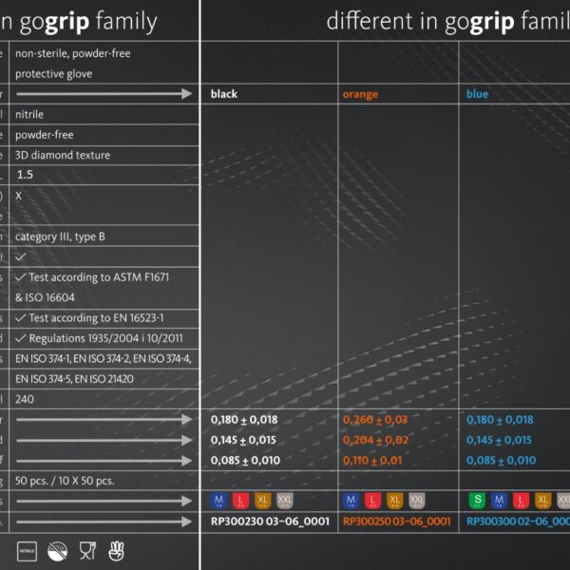The height and width of the screenshot is (570, 570).
Task: Click the 'blue' column header
Action: point(477,94)
